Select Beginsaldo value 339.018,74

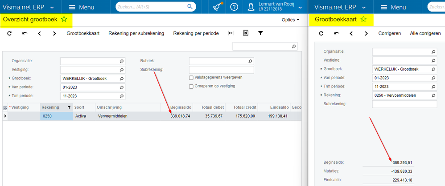[181, 116]
